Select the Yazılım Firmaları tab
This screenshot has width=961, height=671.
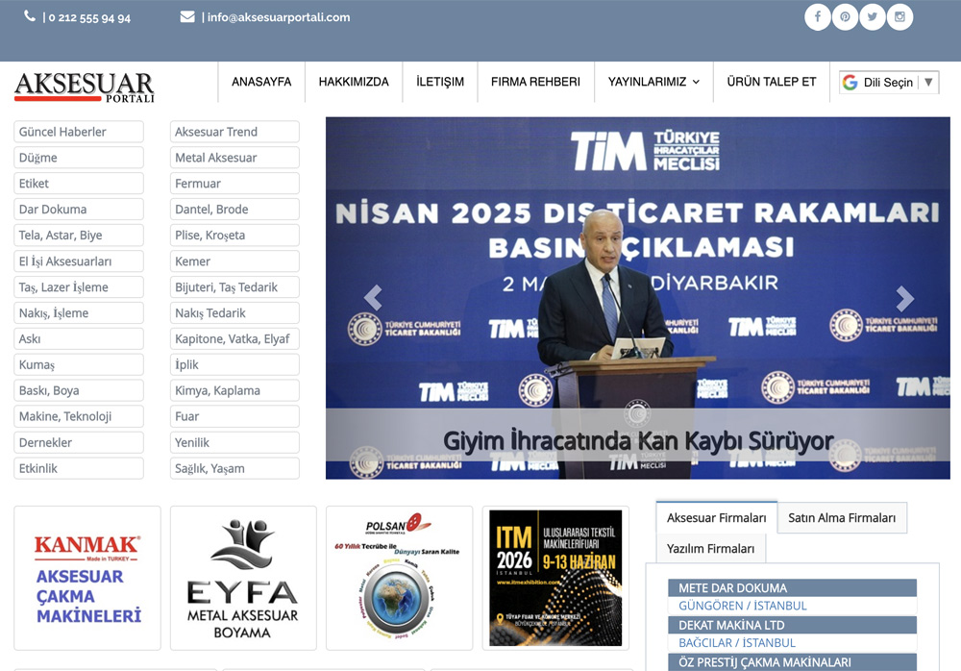coord(711,549)
